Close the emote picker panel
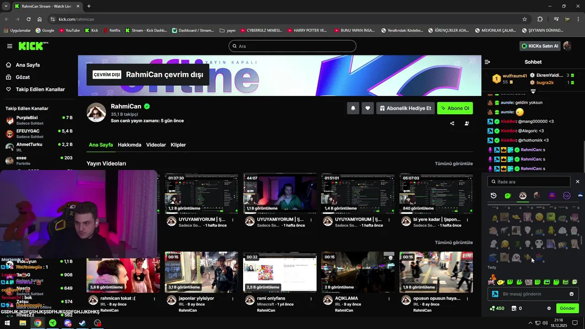This screenshot has width=585, height=329. (x=578, y=182)
